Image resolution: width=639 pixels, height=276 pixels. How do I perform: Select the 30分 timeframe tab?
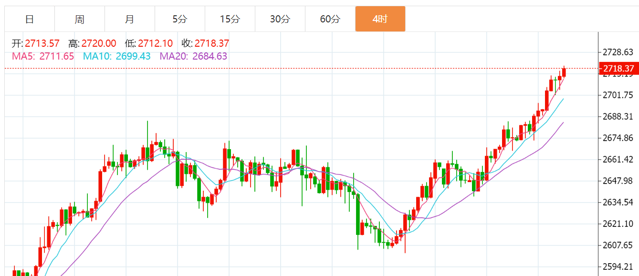click(x=280, y=19)
